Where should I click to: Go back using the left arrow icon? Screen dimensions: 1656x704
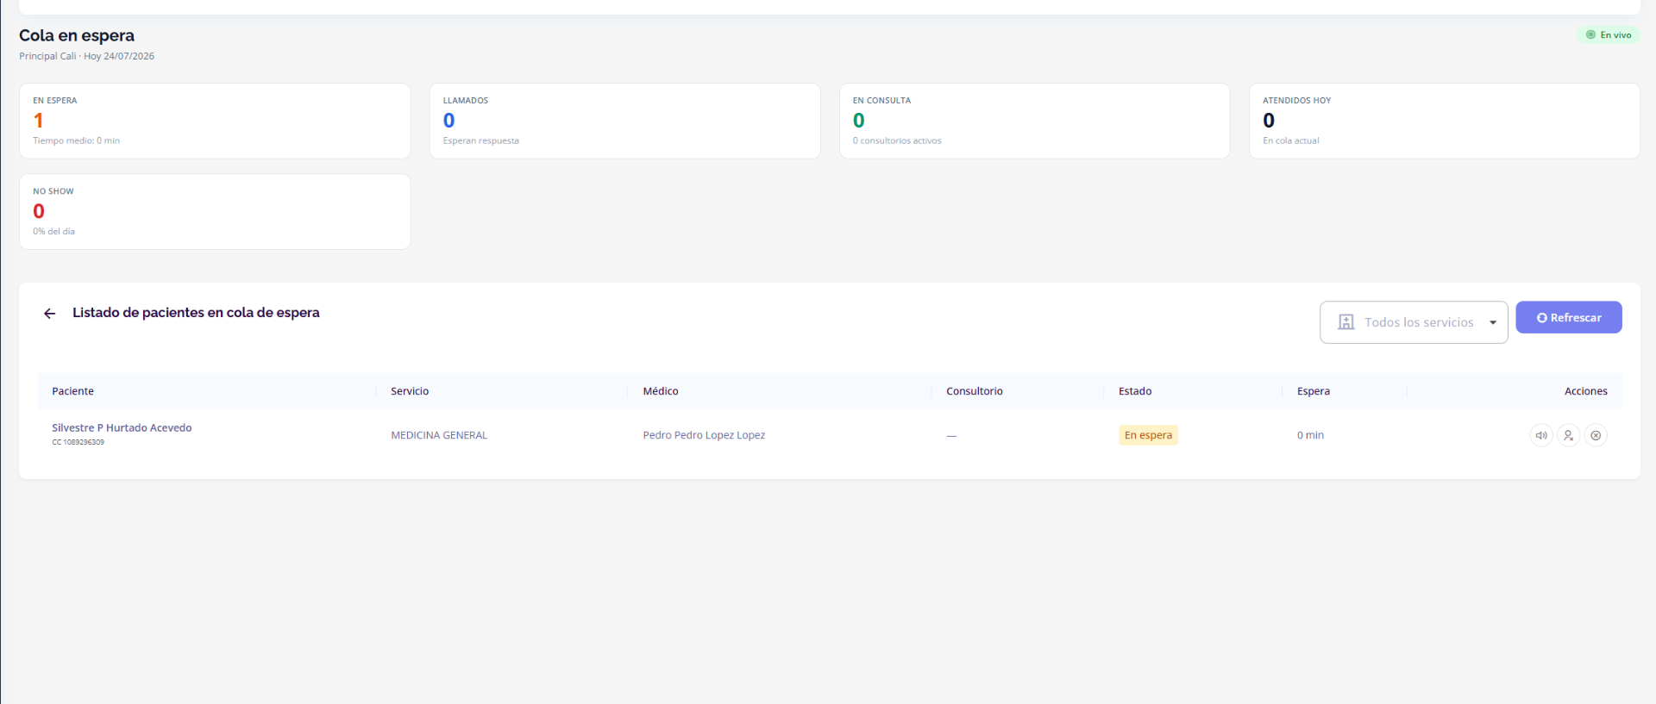(50, 314)
